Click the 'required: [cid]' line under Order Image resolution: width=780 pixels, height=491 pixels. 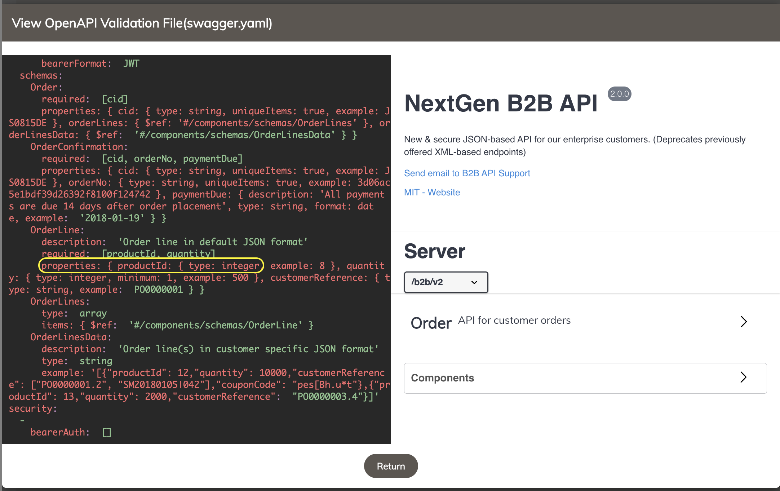pyautogui.click(x=85, y=99)
